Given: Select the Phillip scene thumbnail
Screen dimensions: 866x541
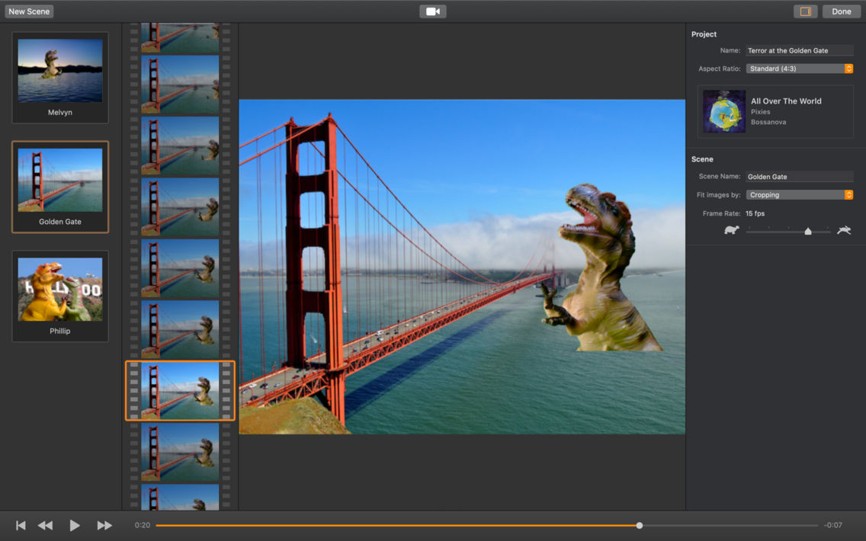Looking at the screenshot, I should (x=60, y=296).
